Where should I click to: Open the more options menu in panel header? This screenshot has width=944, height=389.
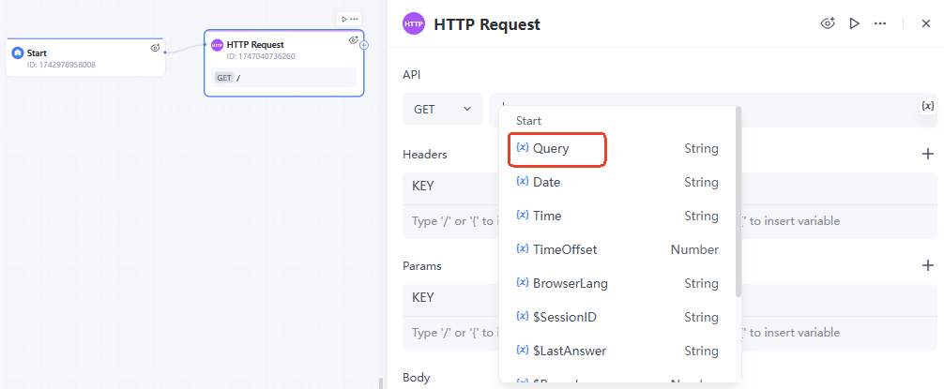tap(880, 24)
